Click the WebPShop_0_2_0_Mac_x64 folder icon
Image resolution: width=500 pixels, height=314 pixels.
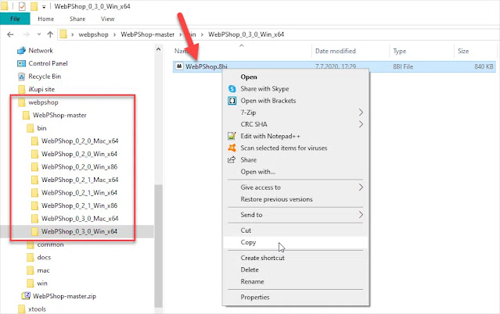(34, 141)
